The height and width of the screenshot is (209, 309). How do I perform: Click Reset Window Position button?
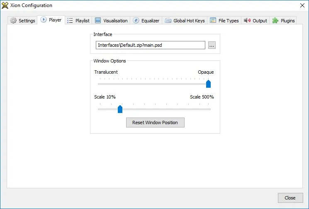(x=155, y=123)
